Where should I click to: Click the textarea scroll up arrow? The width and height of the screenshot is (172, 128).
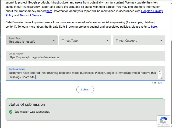[x=160, y=72]
